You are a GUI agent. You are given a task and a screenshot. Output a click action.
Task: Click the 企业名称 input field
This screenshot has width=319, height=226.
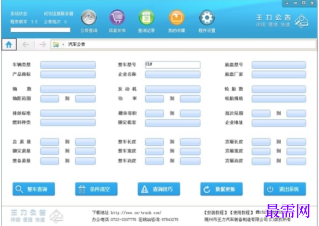pyautogui.click(x=172, y=75)
